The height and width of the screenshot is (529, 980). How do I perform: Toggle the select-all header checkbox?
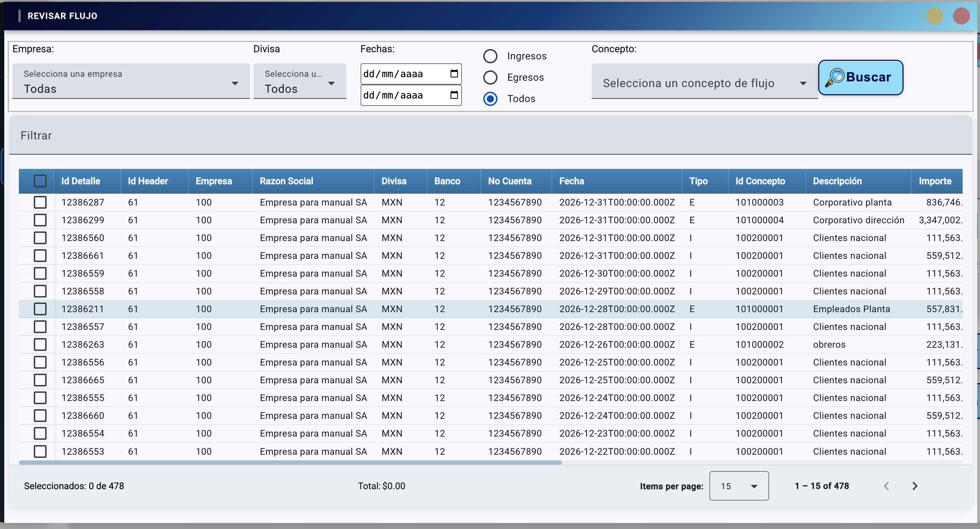[40, 181]
